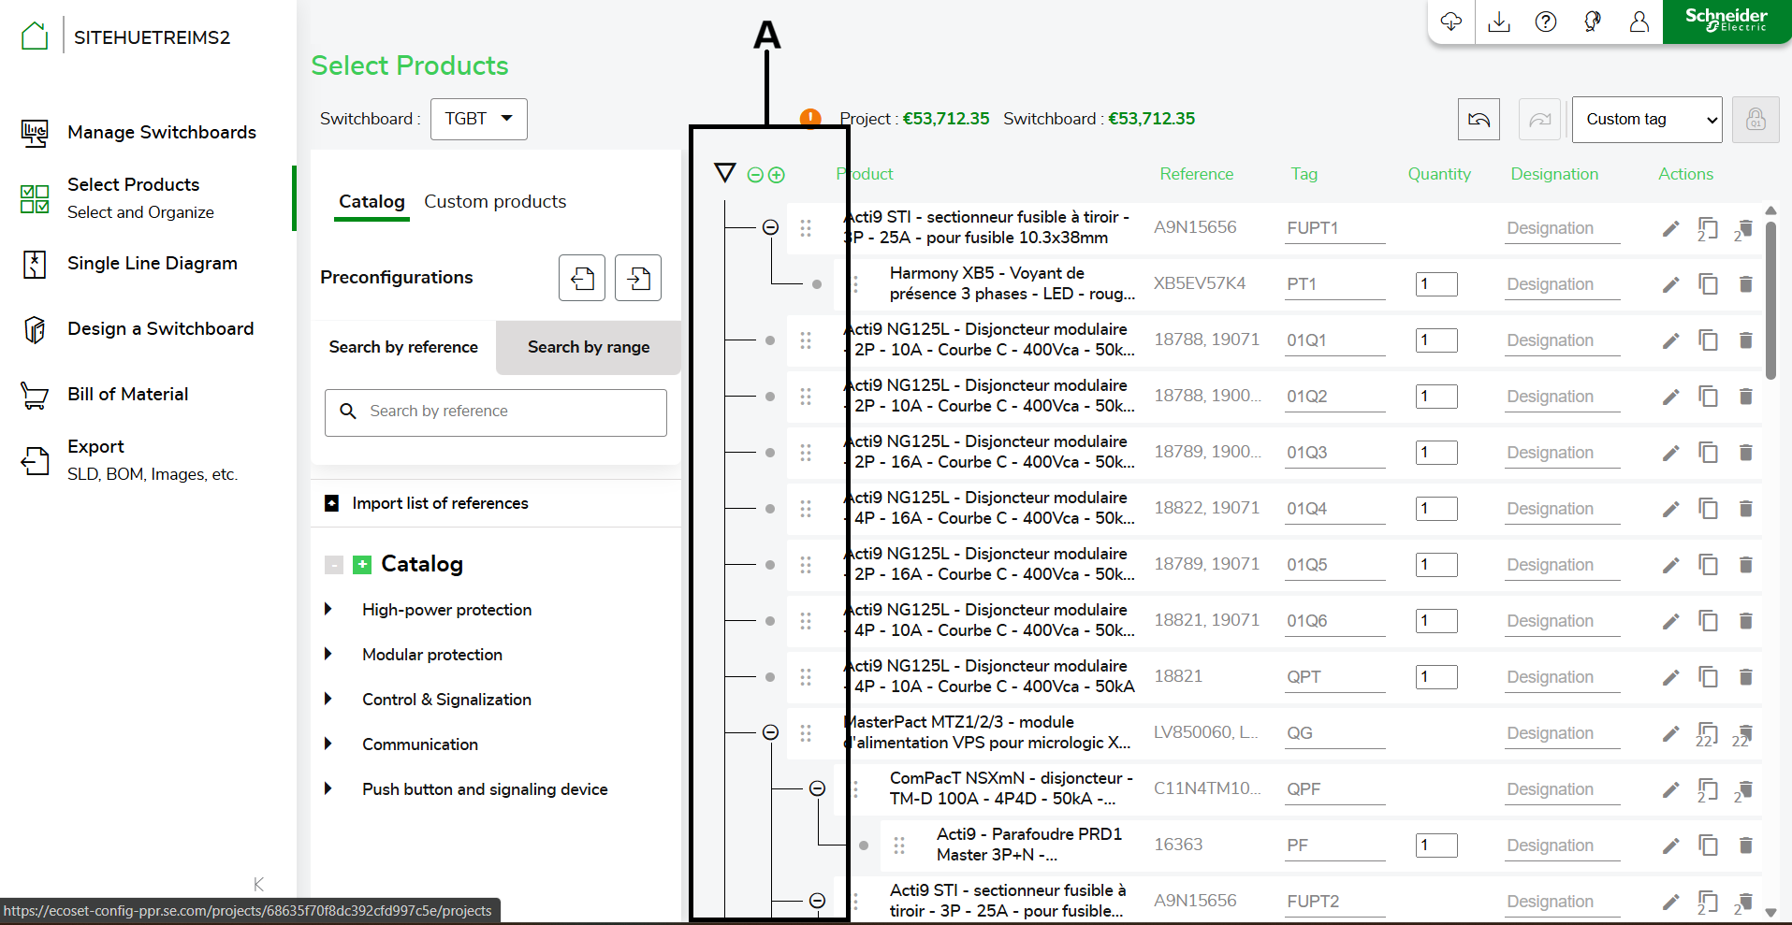
Task: Duplicate the PT1 product row
Action: (x=1708, y=284)
